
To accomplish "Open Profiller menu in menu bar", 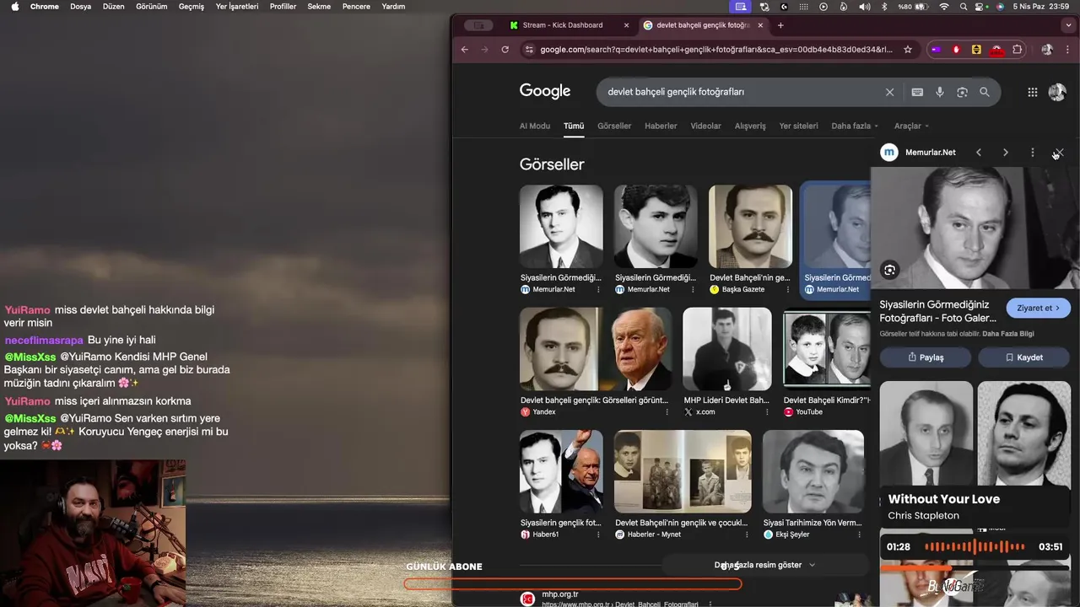I will click(283, 6).
